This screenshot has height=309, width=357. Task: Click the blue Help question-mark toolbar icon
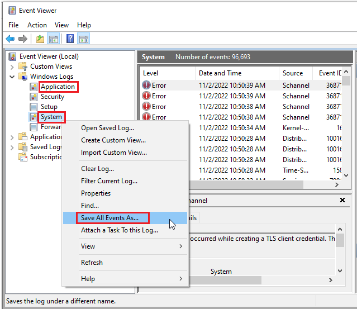[70, 39]
